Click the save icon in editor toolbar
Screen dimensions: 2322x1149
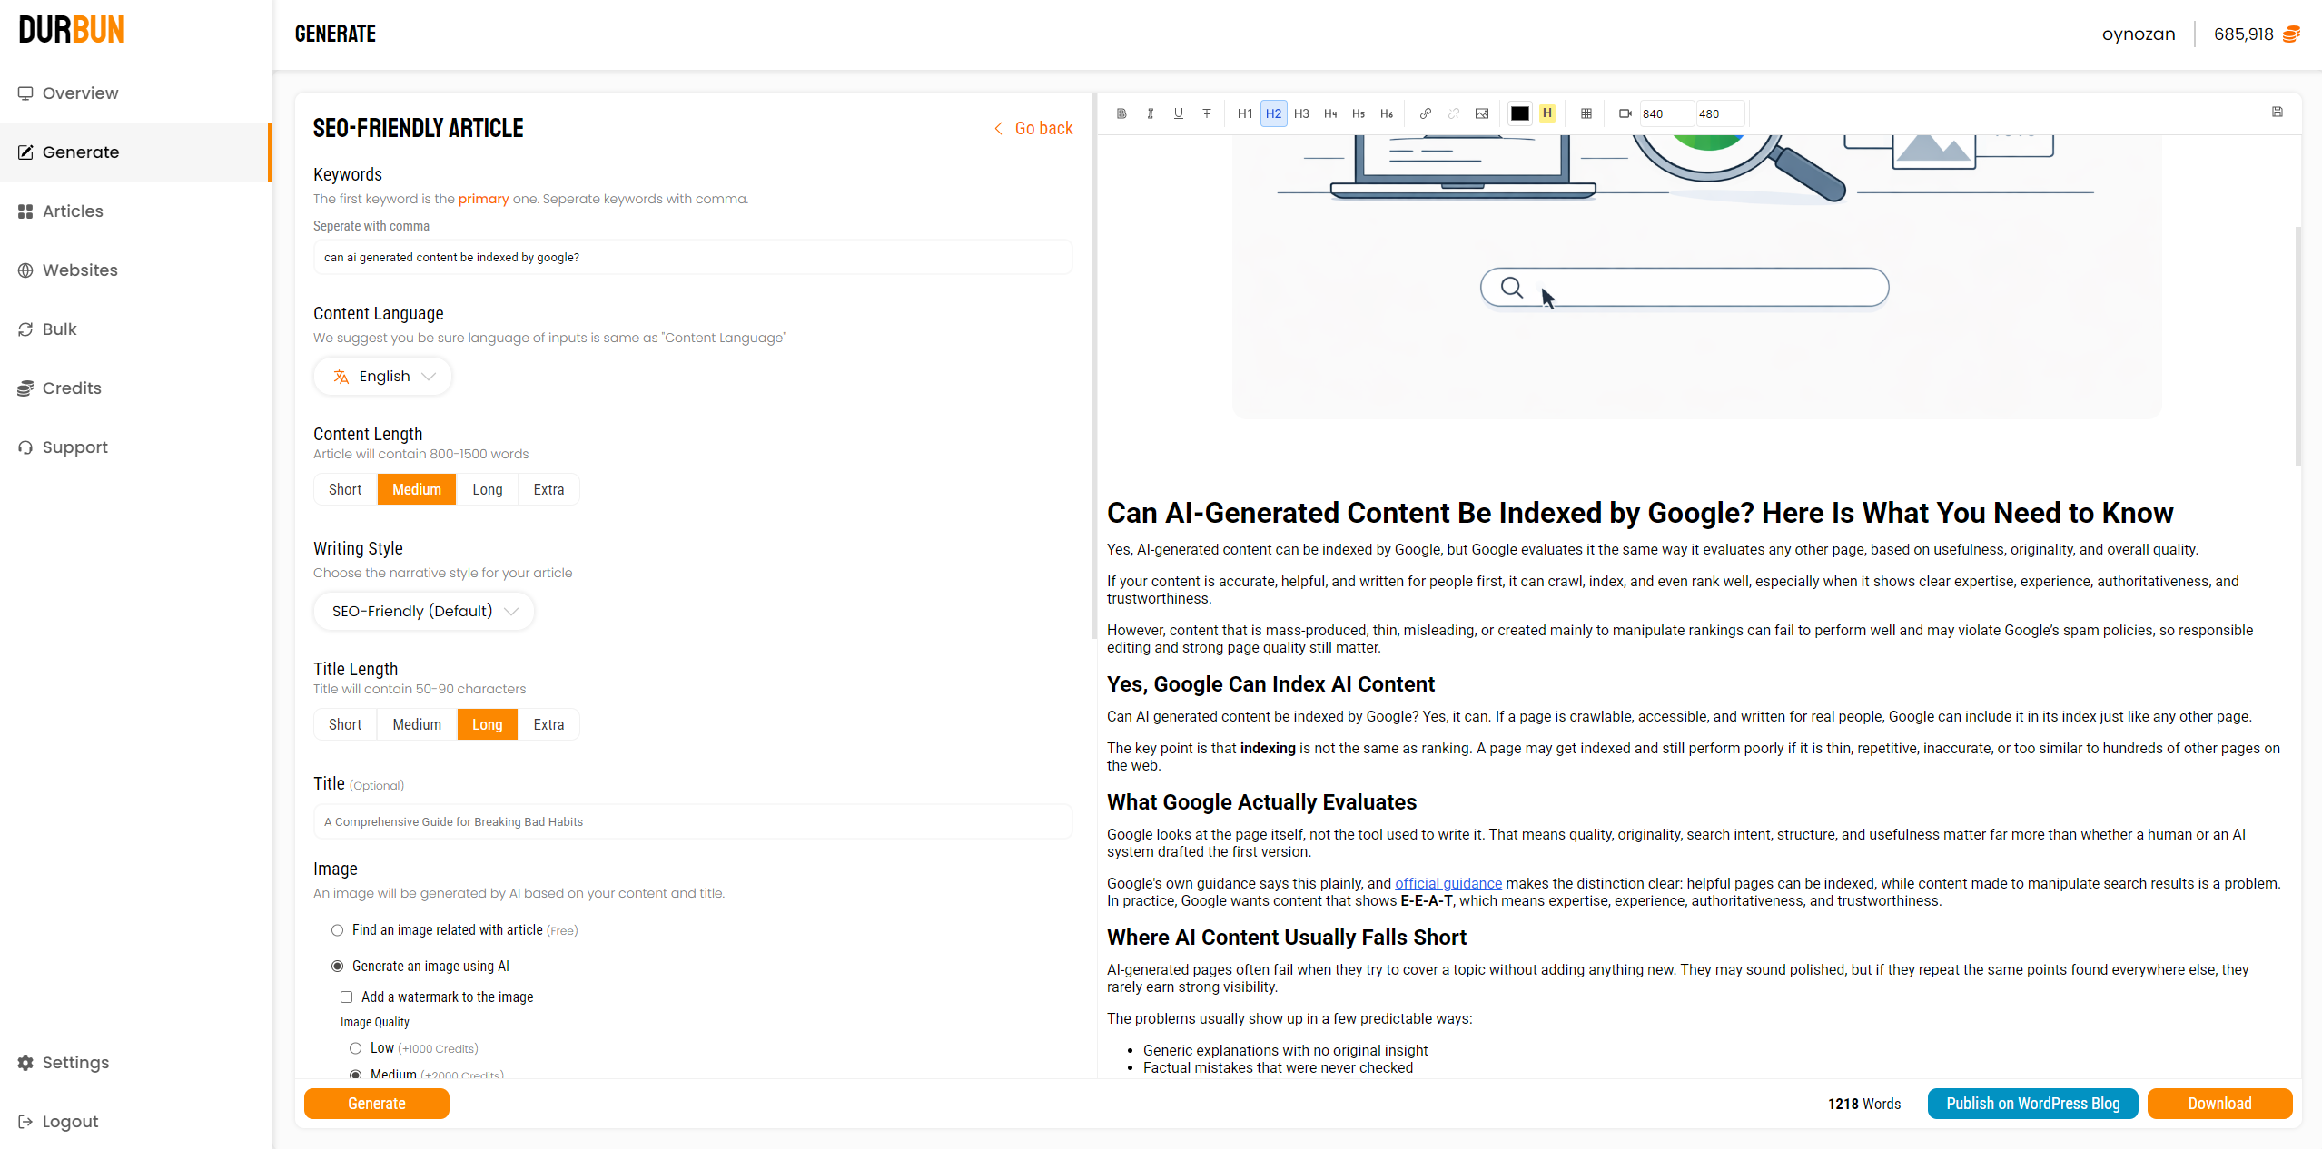(2277, 112)
